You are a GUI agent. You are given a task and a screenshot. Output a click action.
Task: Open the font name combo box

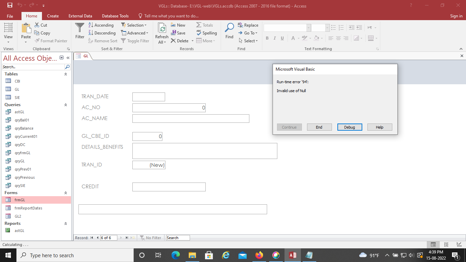tap(287, 28)
